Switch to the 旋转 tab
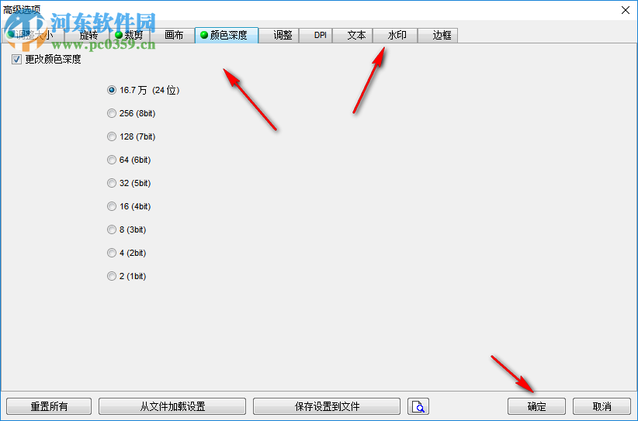The height and width of the screenshot is (421, 638). coord(88,36)
